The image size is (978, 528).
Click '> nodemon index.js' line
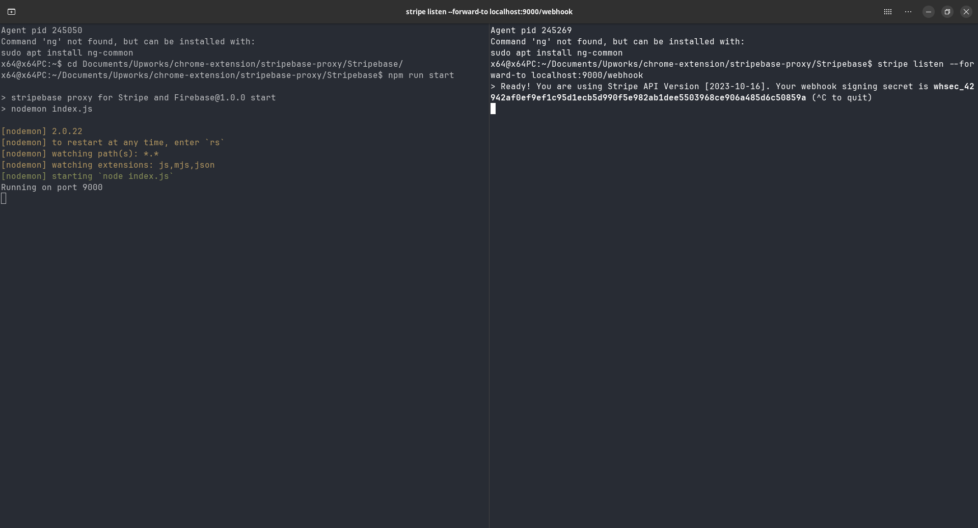[x=47, y=109]
